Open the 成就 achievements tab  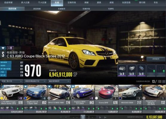[111, 3]
